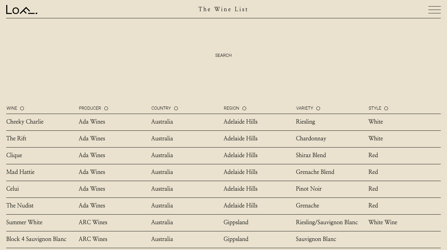Sort by the VARIETY header label
447x250 pixels.
point(305,108)
